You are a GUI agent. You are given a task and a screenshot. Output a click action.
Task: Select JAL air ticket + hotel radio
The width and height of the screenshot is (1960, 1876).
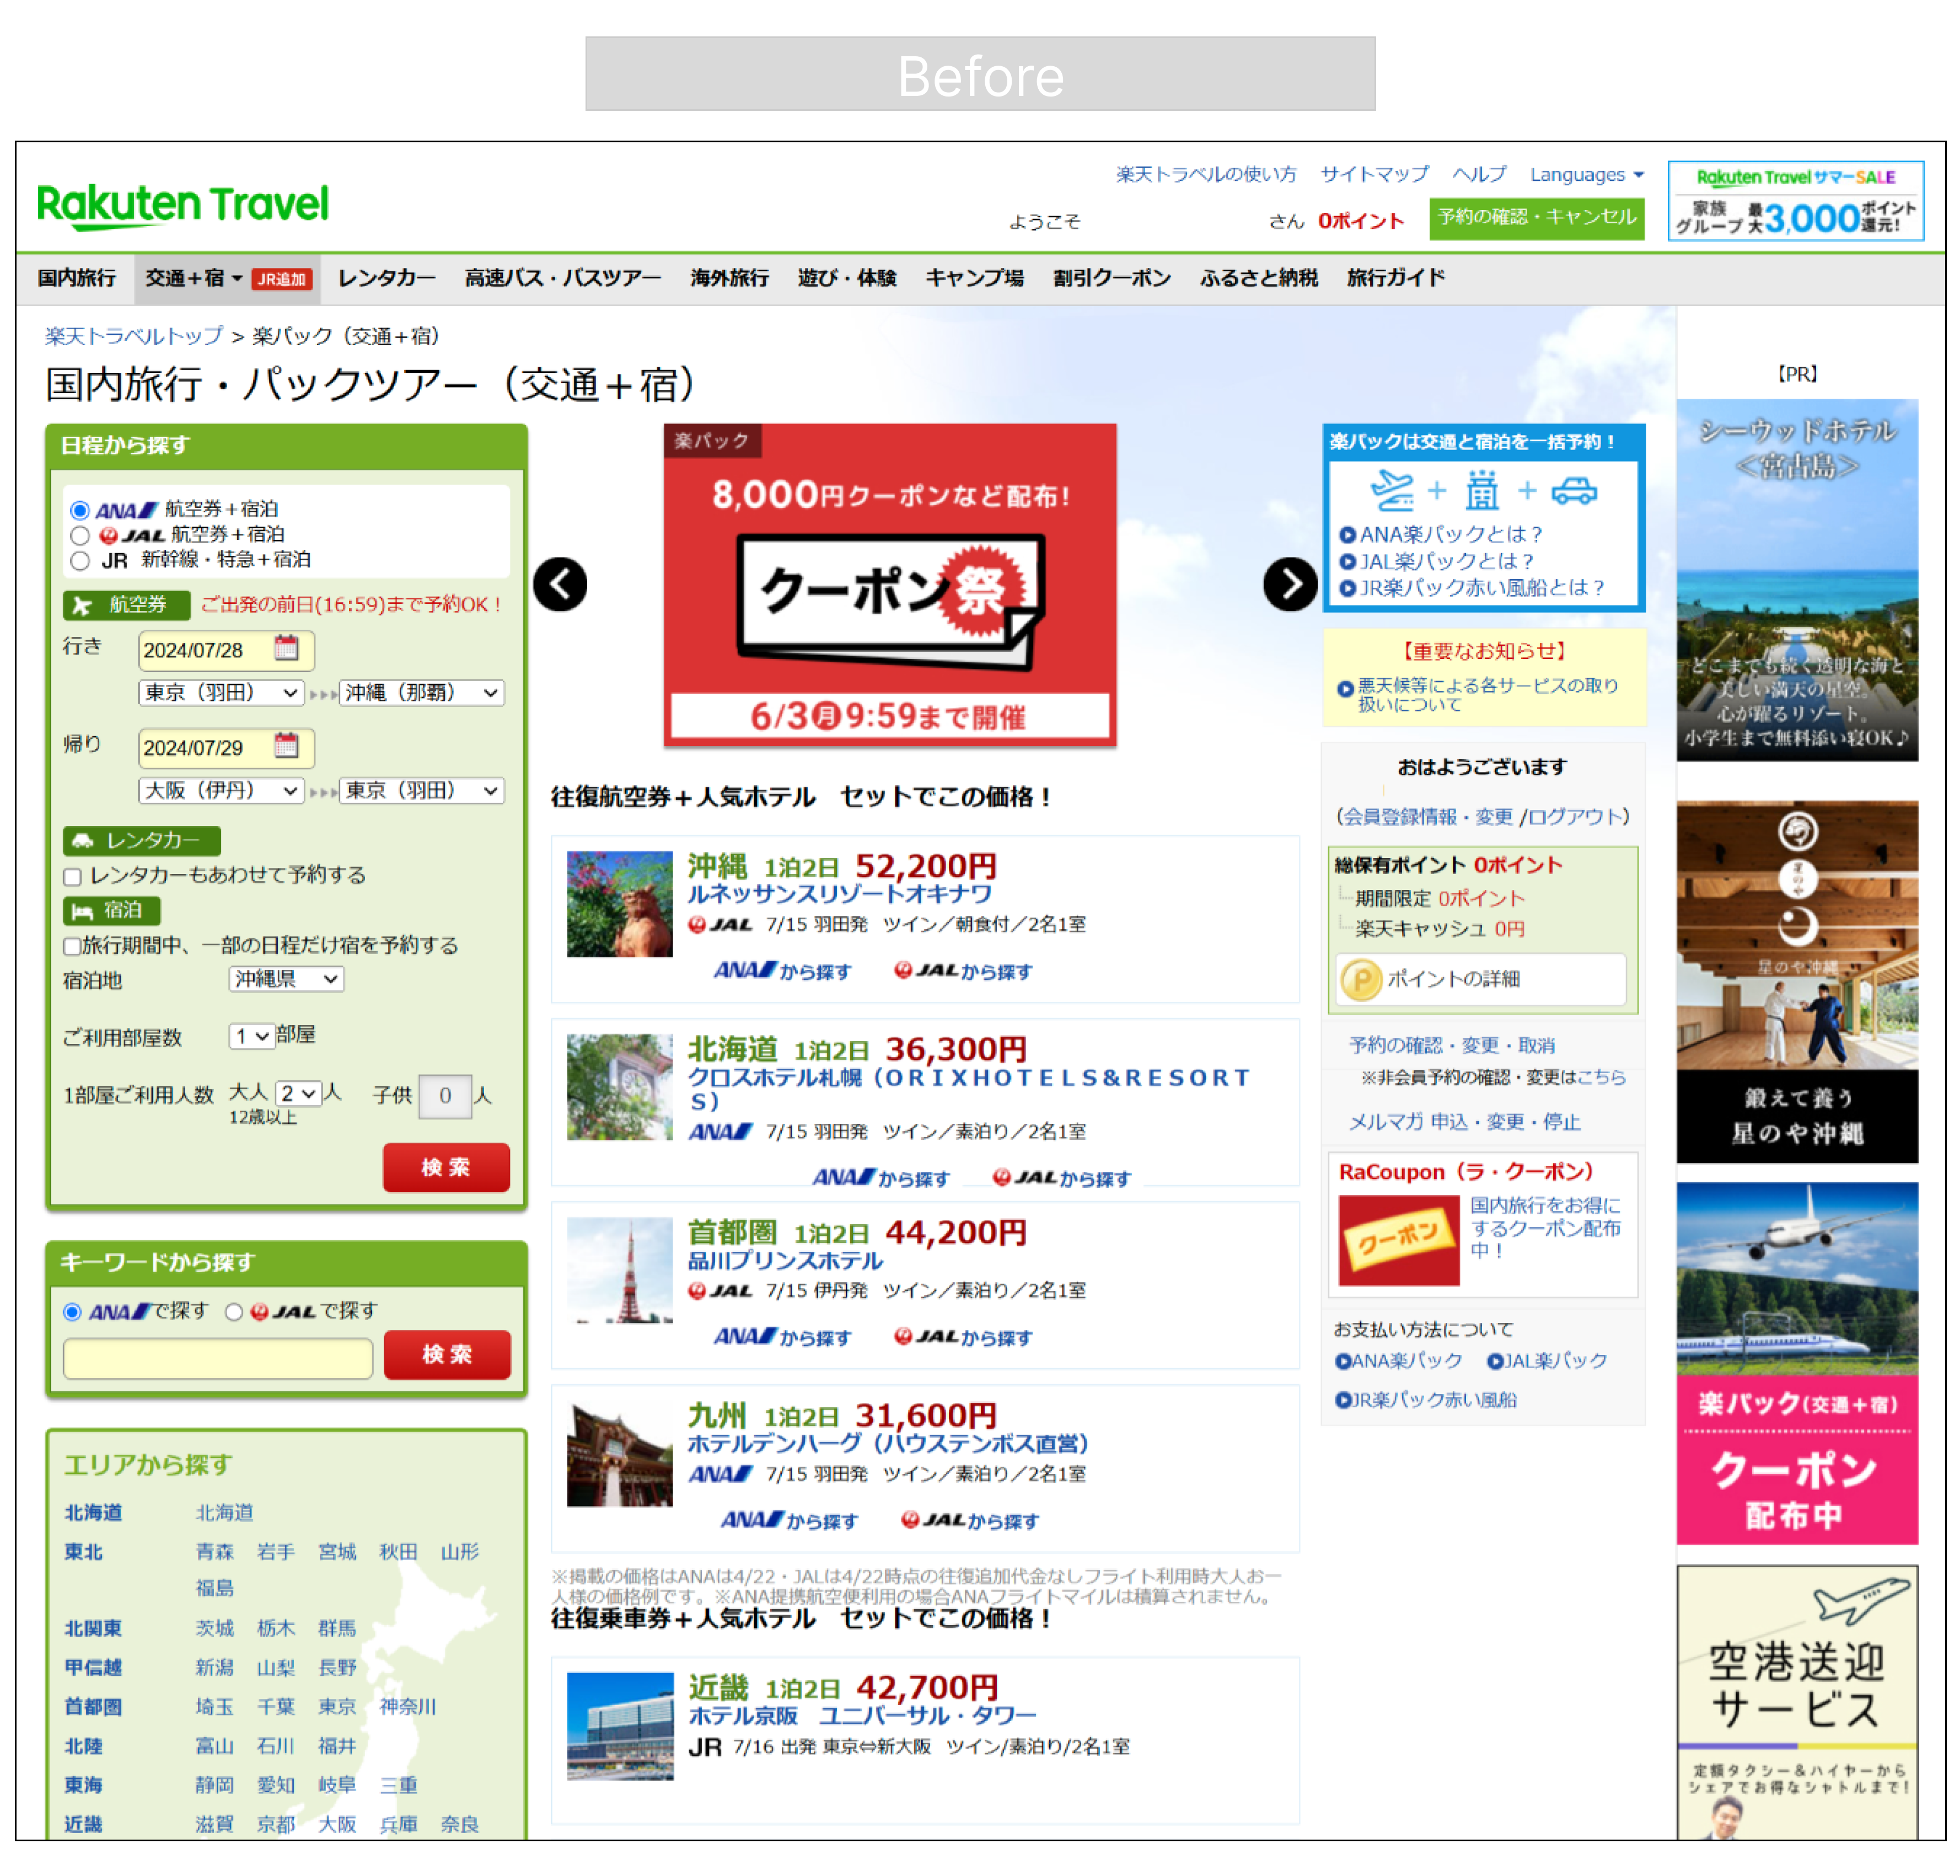tap(81, 535)
